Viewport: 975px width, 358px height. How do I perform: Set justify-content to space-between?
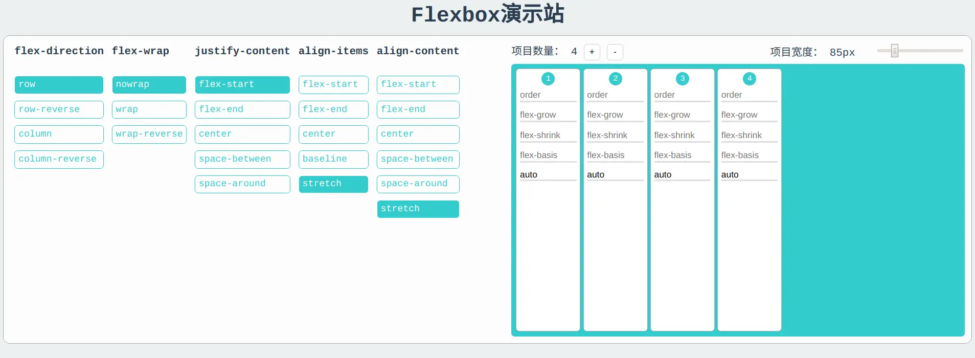(x=242, y=160)
